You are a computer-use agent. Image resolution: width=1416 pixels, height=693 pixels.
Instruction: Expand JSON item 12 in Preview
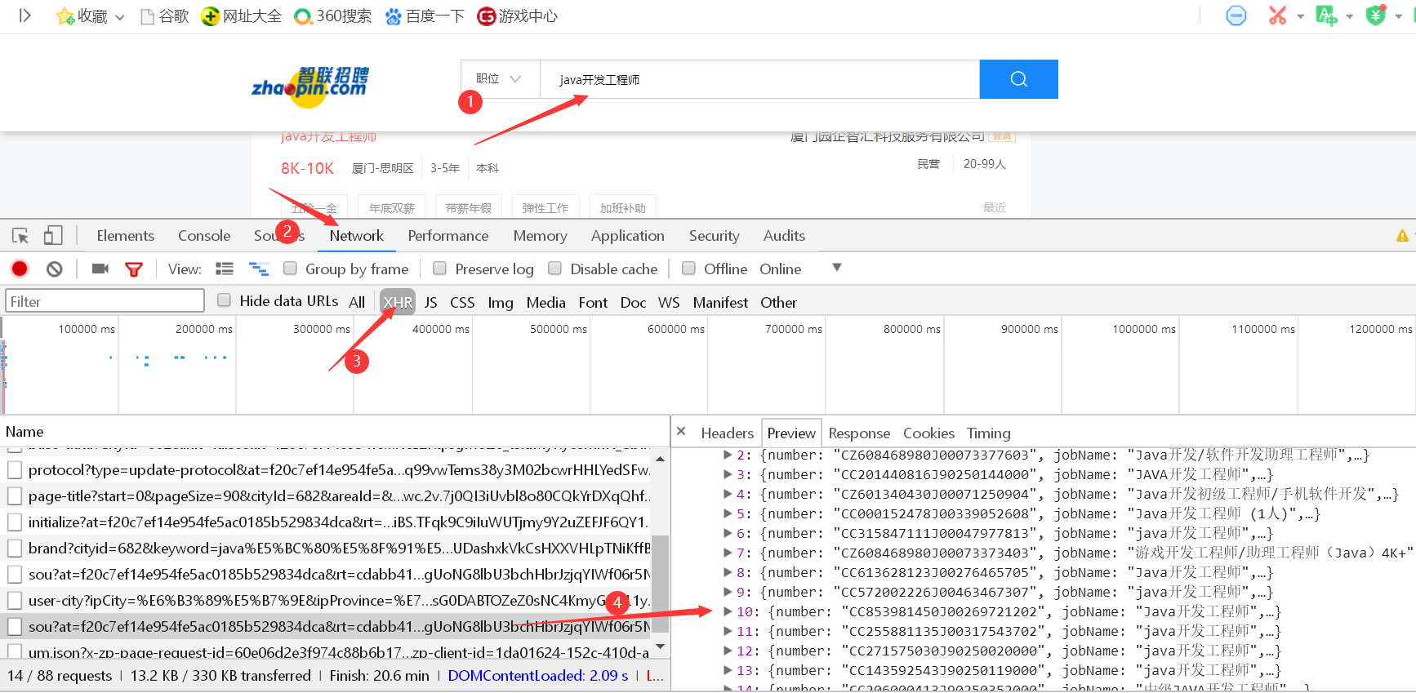click(x=728, y=651)
